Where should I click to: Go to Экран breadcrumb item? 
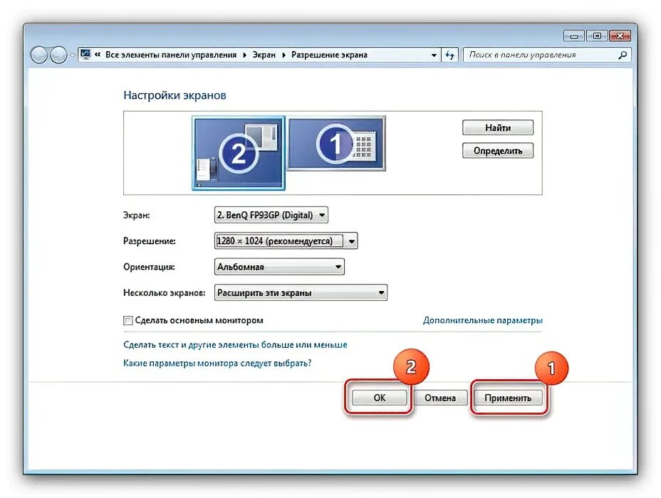(264, 55)
